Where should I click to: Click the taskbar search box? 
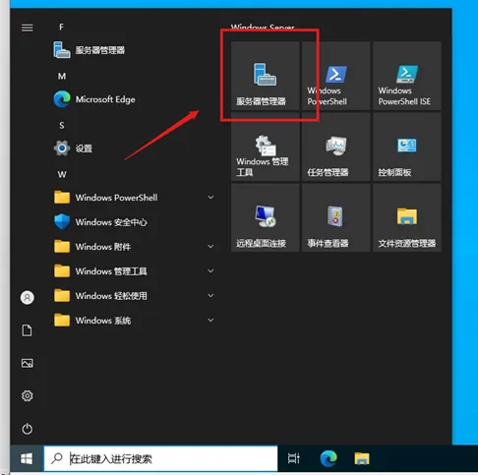point(160,458)
